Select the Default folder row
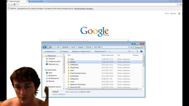The width and height of the screenshot is (189, 106). pos(105,62)
